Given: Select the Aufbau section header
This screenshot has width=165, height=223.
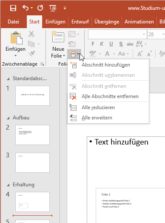Looking at the screenshot, I should click(x=21, y=118).
